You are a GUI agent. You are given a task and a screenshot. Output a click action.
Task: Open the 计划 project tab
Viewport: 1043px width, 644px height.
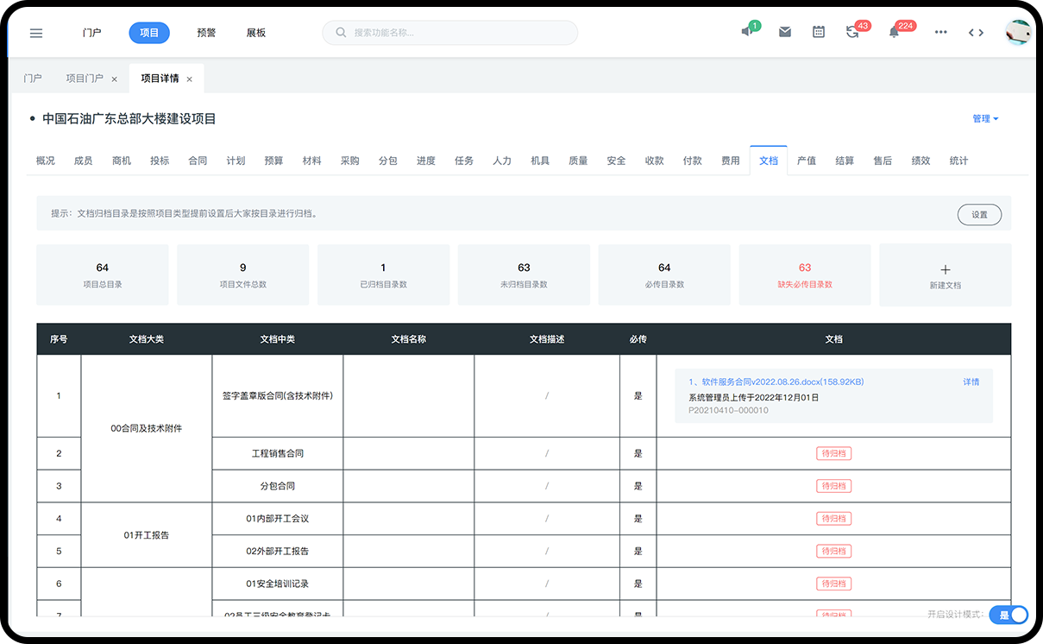click(236, 161)
